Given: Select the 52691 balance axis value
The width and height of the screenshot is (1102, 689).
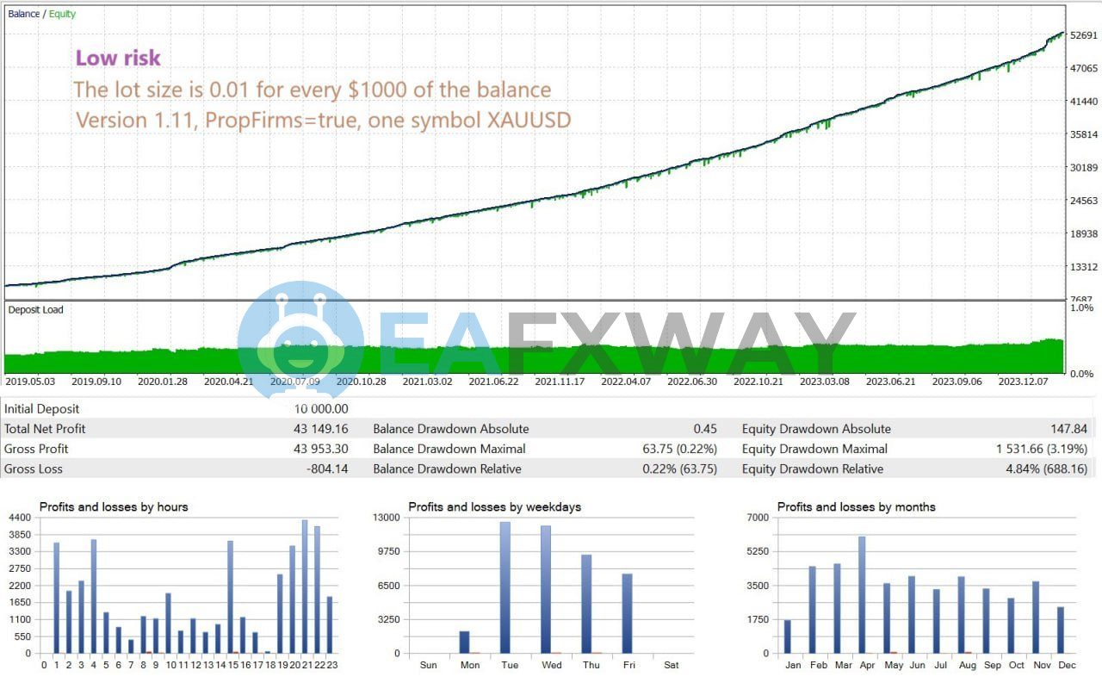Looking at the screenshot, I should point(1084,35).
